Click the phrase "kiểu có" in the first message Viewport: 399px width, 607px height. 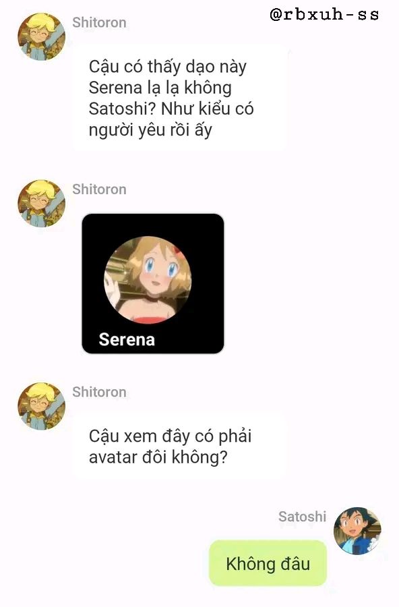(x=226, y=109)
